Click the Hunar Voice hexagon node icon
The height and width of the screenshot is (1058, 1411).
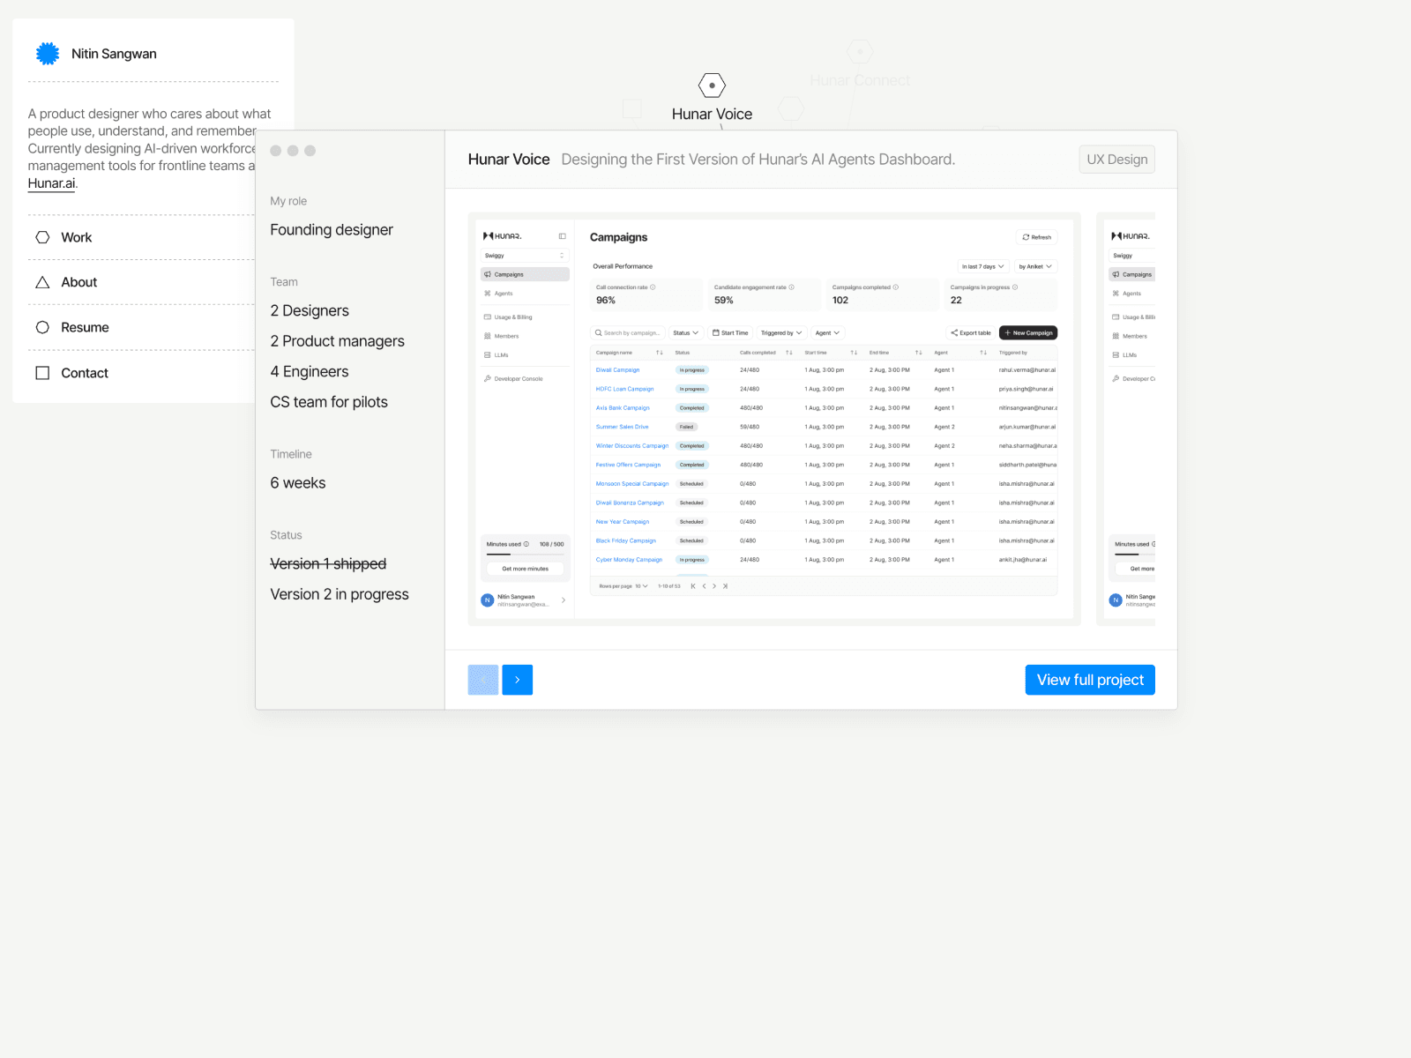click(712, 86)
